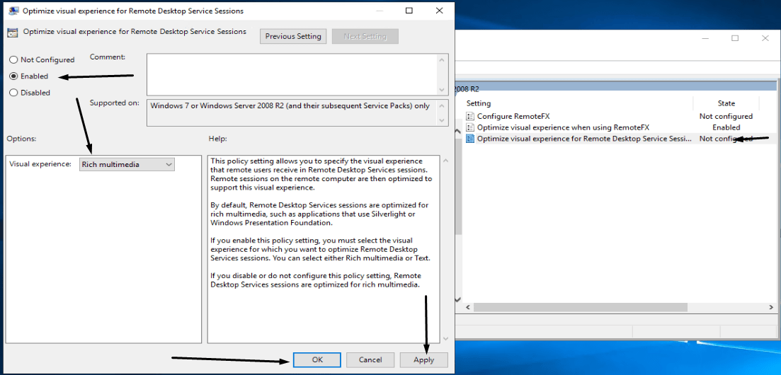Maximize the policy setting dialog window
781x375 pixels.
pos(409,11)
